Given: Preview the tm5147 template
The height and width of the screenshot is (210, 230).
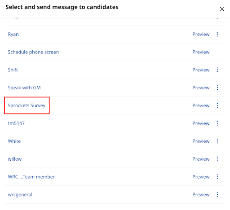Looking at the screenshot, I should pos(201,123).
